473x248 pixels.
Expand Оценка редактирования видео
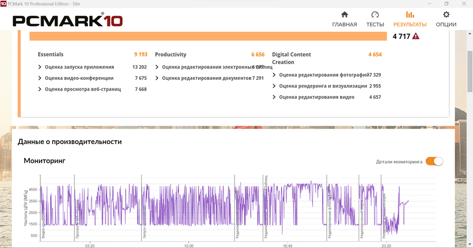coord(273,97)
